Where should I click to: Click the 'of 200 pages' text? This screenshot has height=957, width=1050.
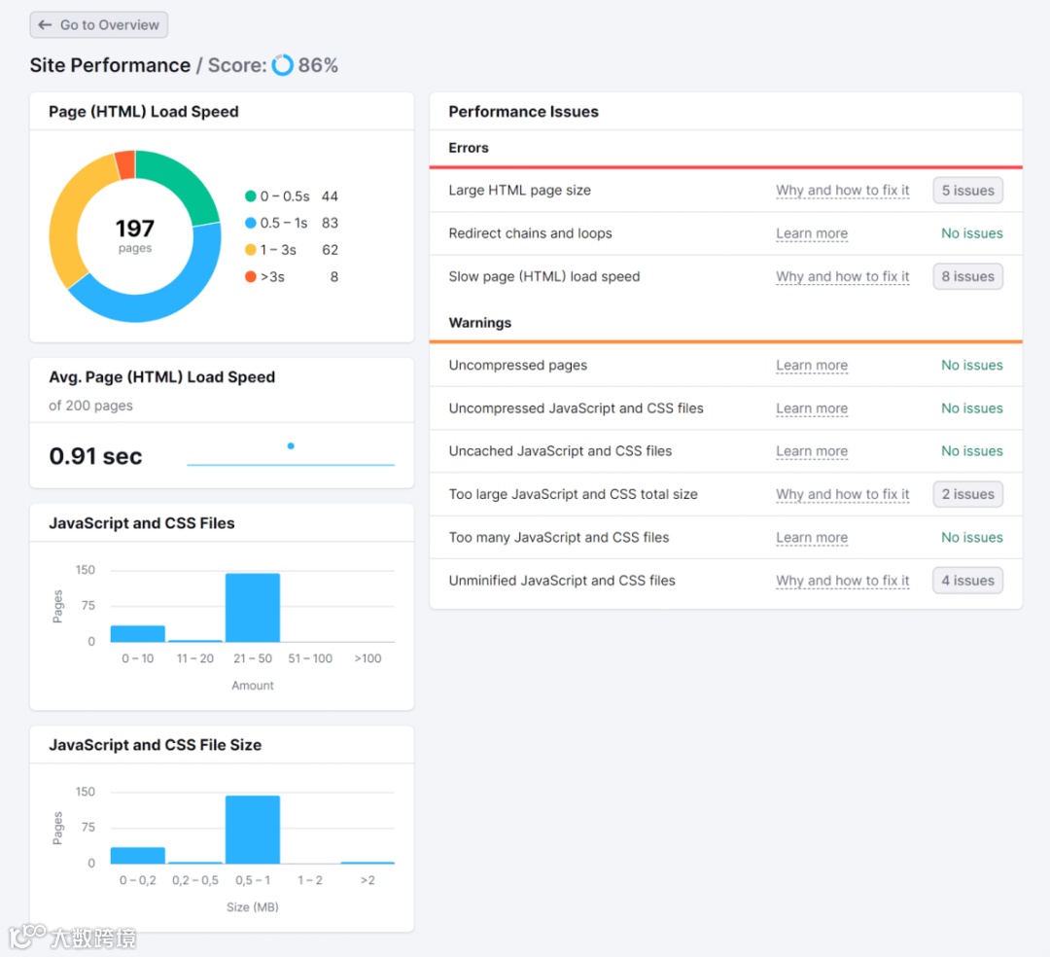tap(90, 406)
